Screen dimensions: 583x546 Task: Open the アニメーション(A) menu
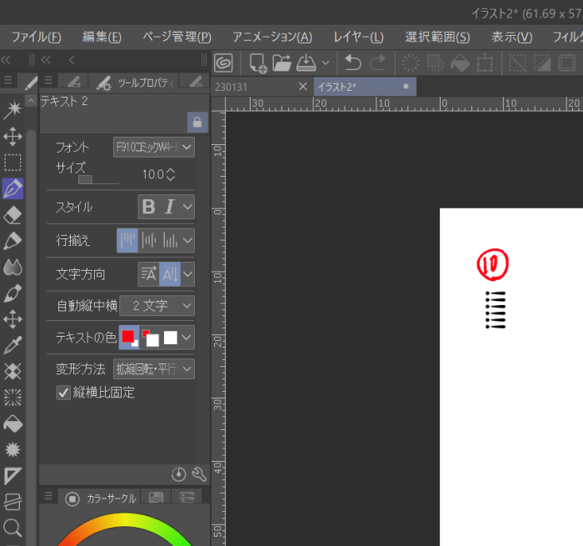(272, 37)
